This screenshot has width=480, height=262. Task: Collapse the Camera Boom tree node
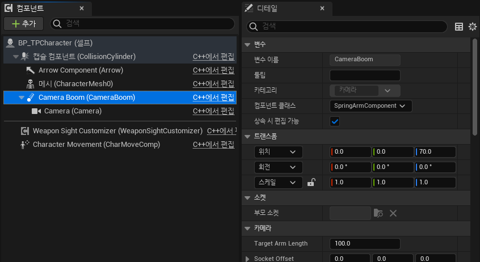pyautogui.click(x=22, y=98)
